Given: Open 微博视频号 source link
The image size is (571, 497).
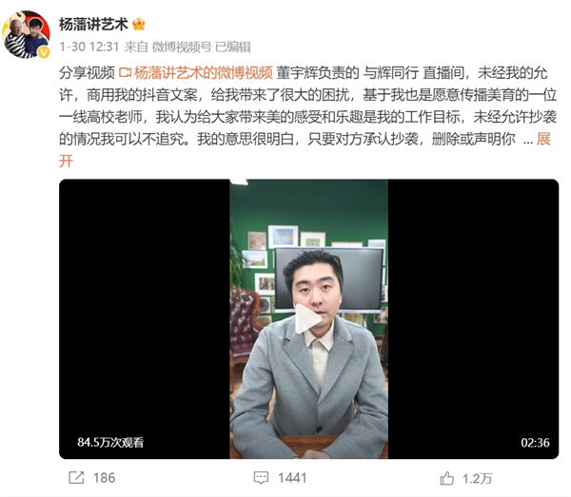Looking at the screenshot, I should (x=182, y=47).
